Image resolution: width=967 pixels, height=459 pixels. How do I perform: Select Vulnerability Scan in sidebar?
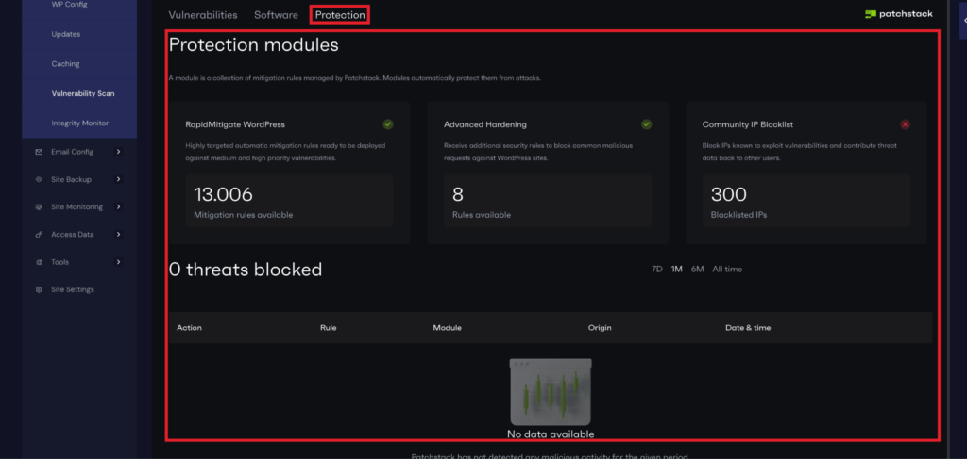[x=83, y=93]
